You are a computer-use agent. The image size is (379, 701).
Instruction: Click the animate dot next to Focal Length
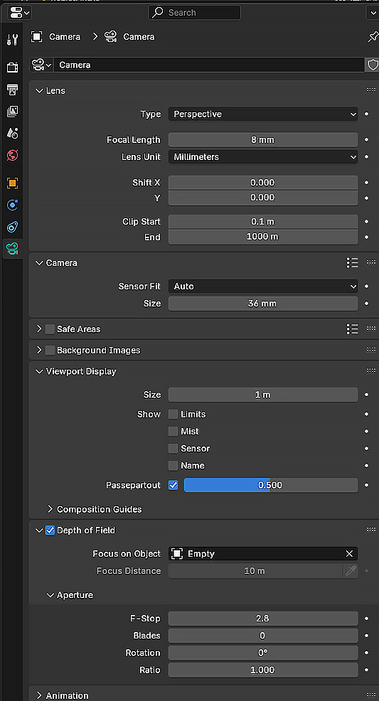click(x=366, y=140)
